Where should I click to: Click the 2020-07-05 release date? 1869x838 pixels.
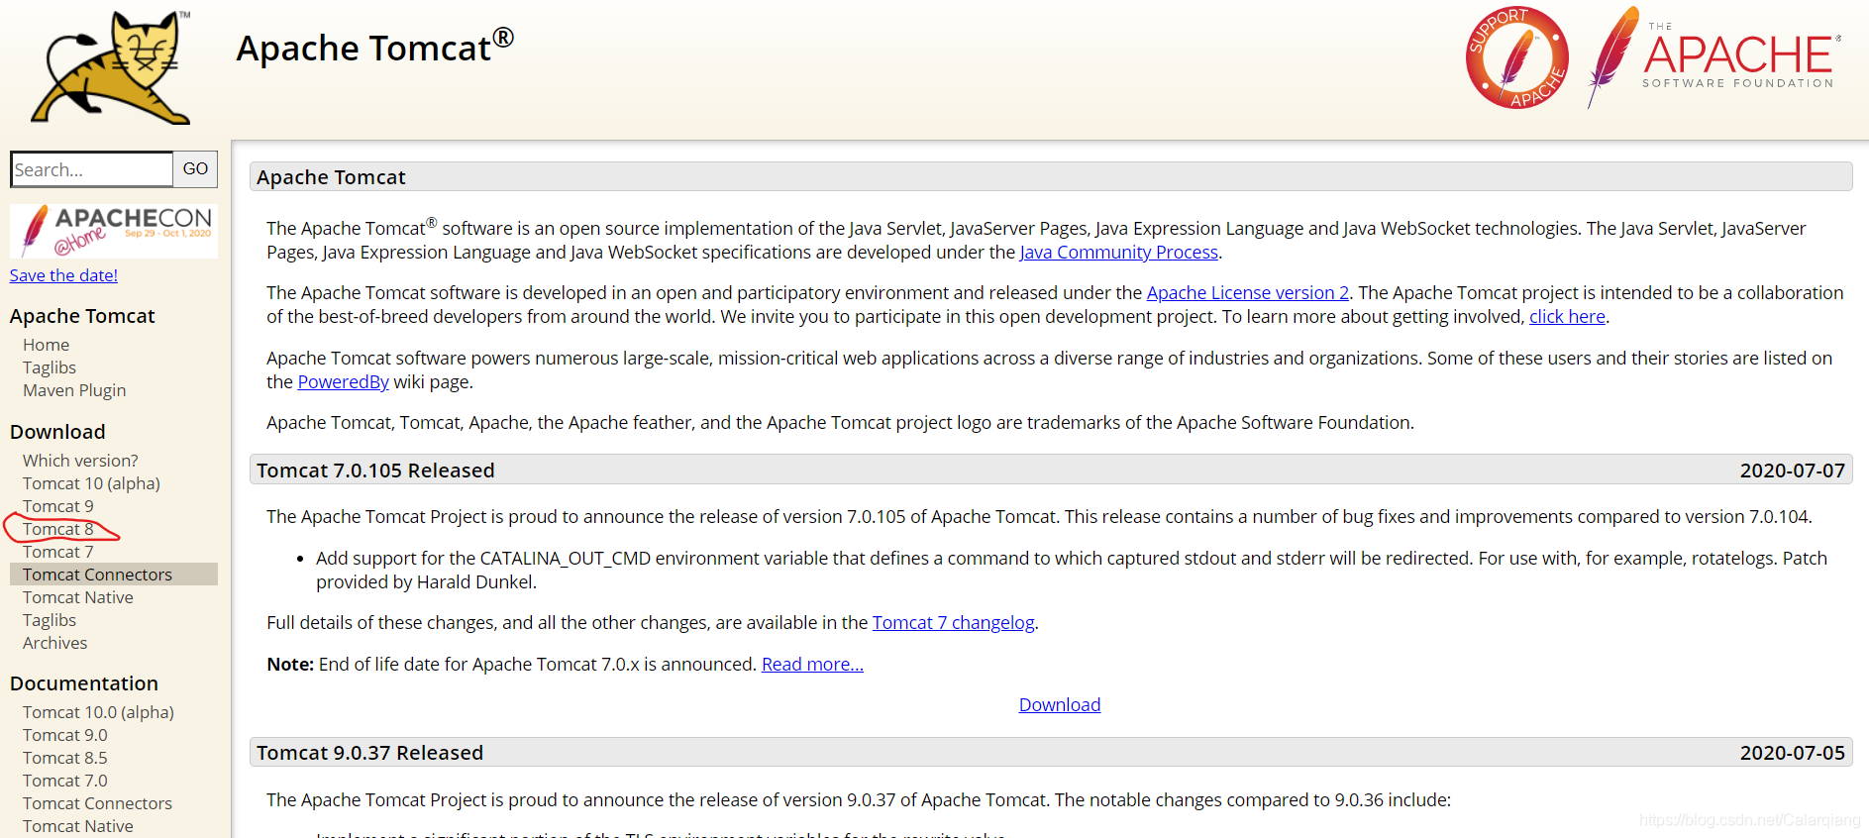point(1793,753)
